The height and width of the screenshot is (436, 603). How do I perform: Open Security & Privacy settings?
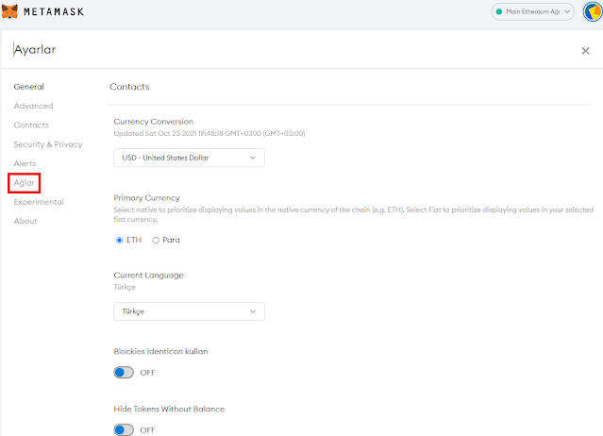pyautogui.click(x=48, y=144)
